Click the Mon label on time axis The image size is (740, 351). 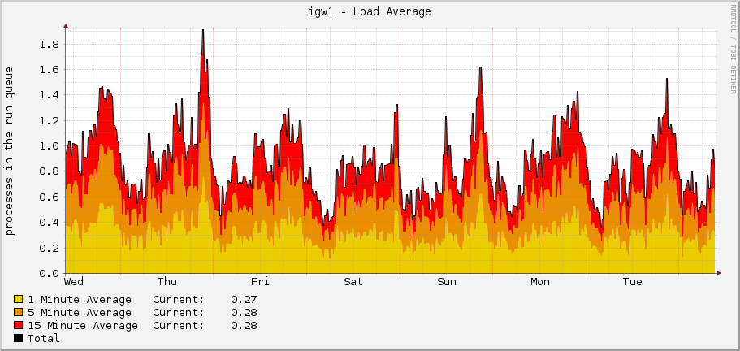[x=540, y=282]
